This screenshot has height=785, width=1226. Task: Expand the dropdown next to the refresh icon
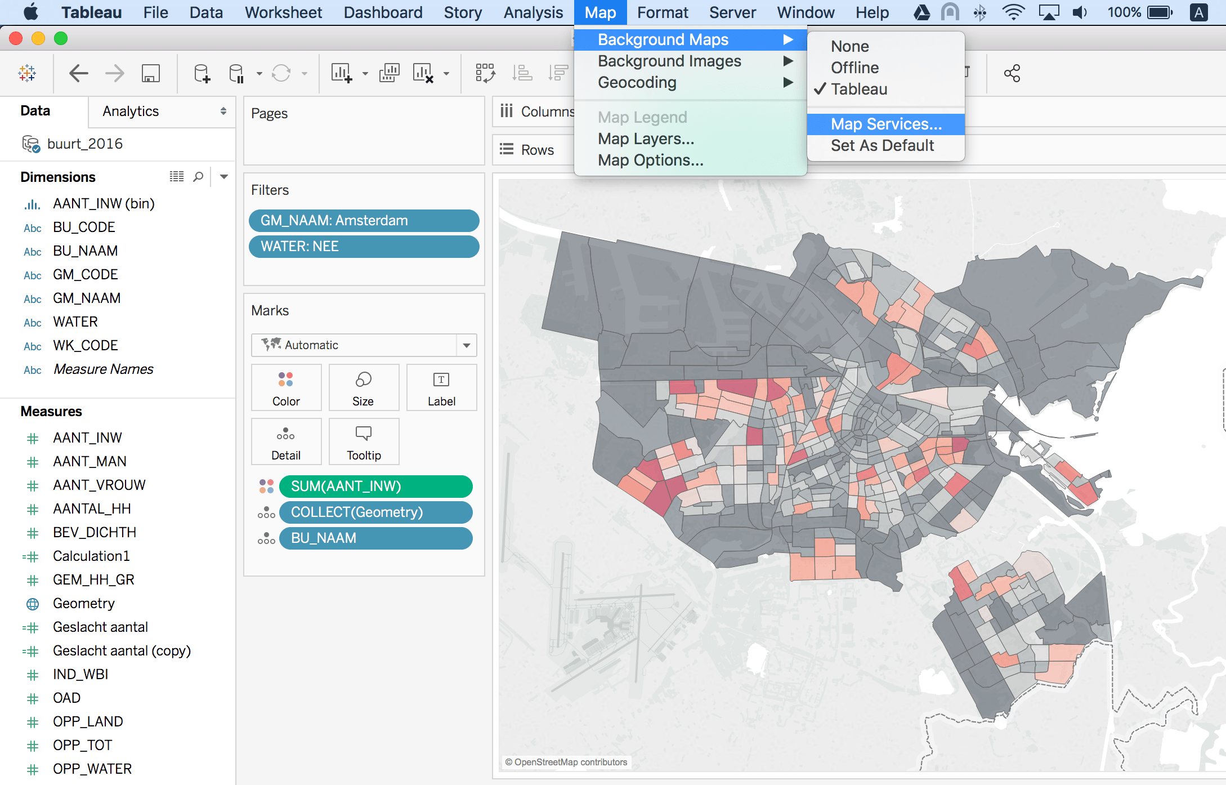click(304, 73)
